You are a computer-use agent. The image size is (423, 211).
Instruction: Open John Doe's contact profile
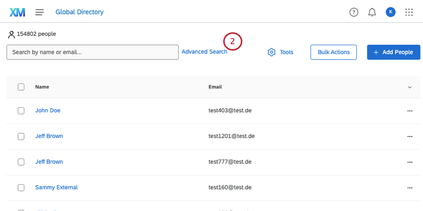pos(48,110)
